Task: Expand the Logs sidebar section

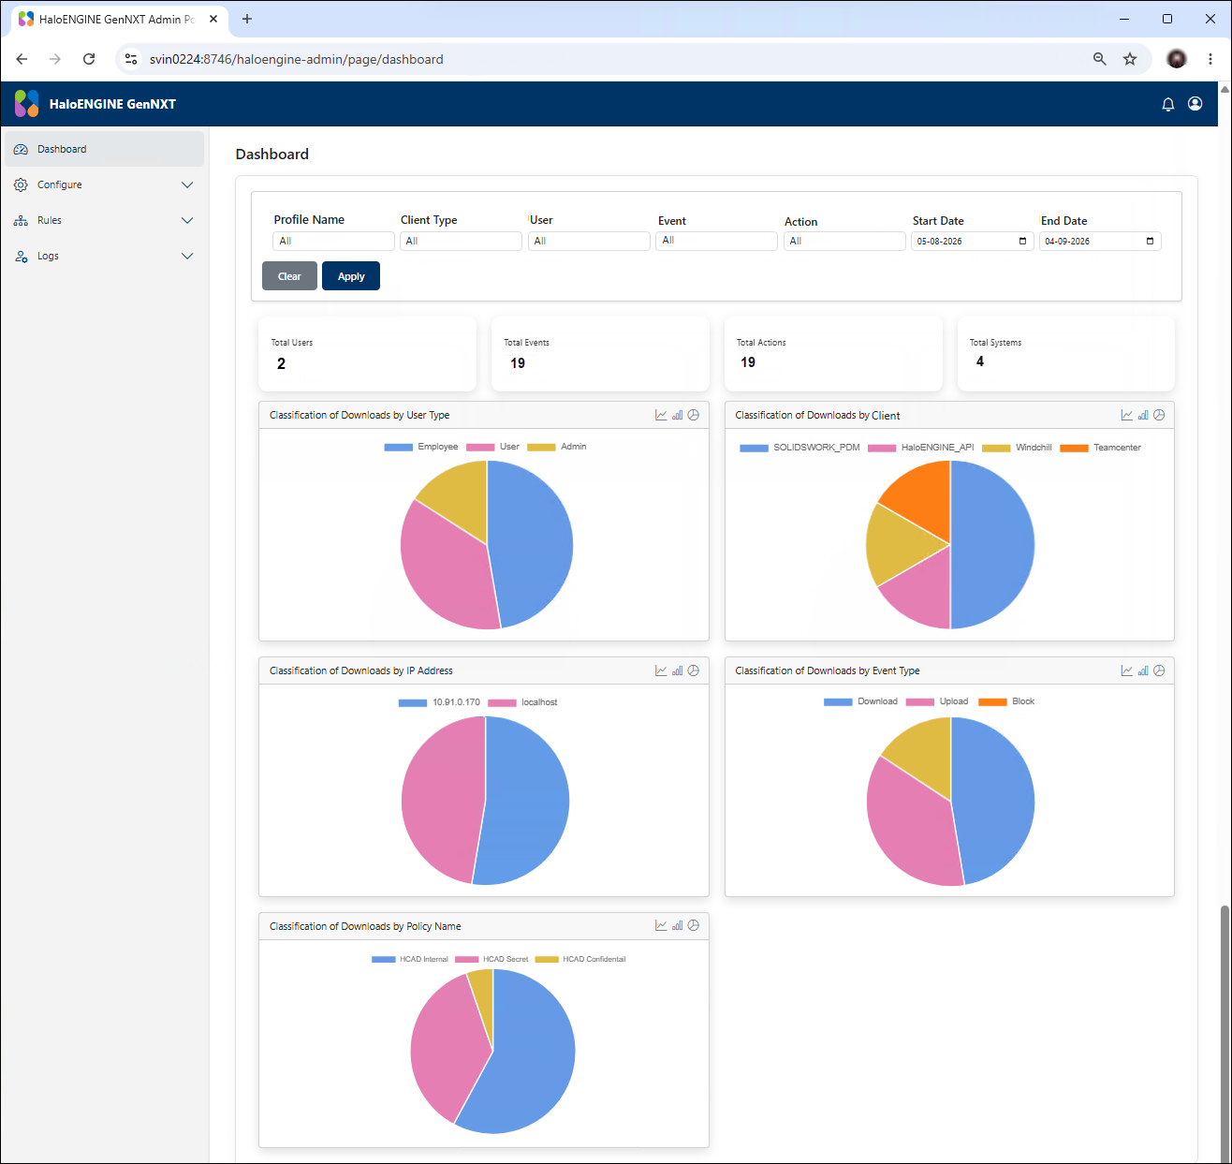Action: point(103,256)
